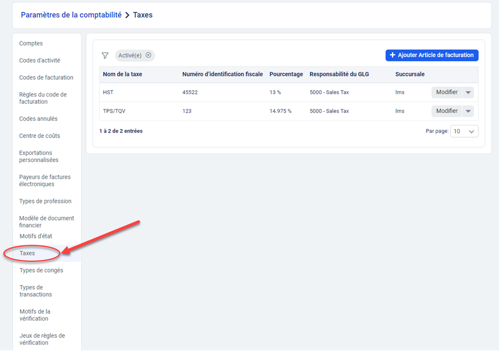
Task: Click the Taxes breadcrumb title
Action: click(x=143, y=15)
